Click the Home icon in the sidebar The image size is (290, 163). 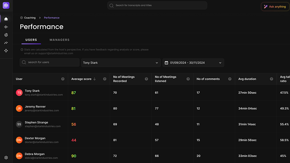[6, 19]
